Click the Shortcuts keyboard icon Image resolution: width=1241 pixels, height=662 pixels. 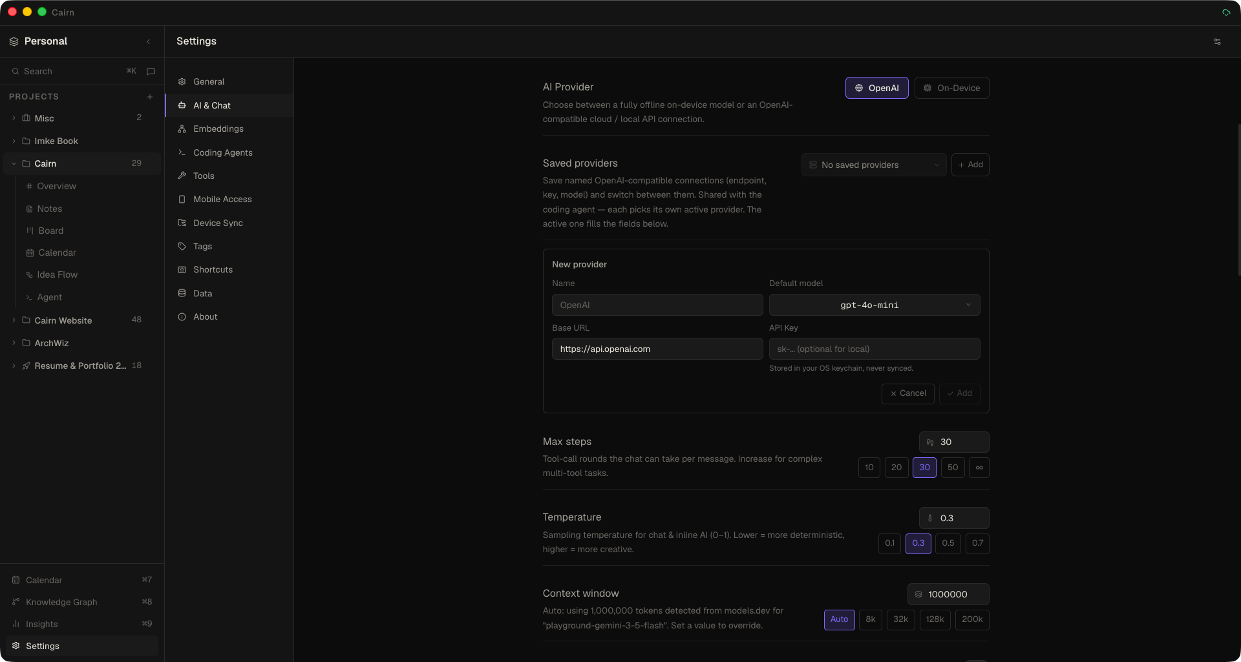[182, 270]
